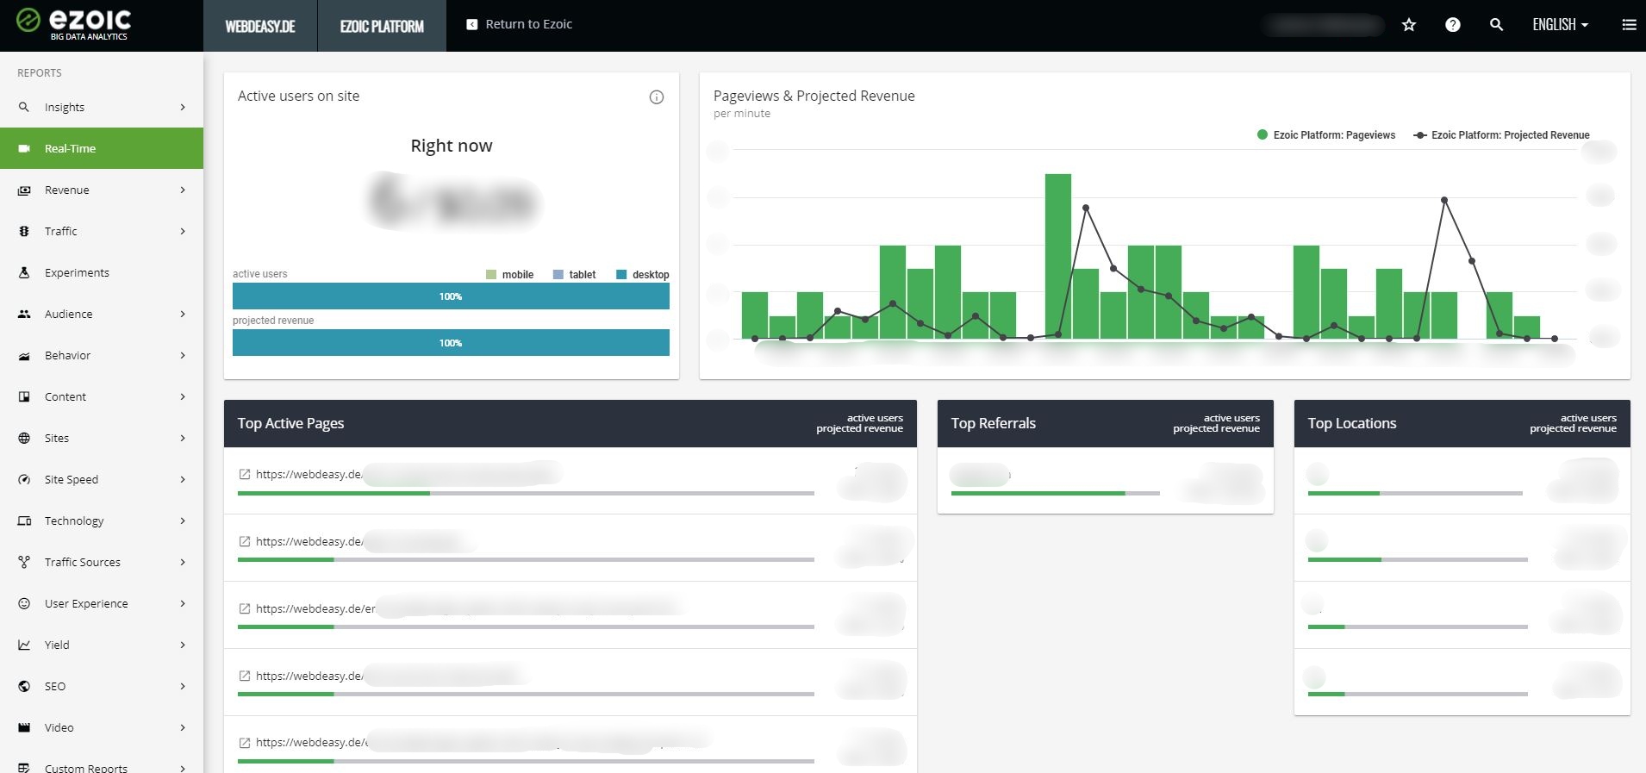Image resolution: width=1646 pixels, height=773 pixels.
Task: Click the Top Locations header
Action: coord(1462,423)
